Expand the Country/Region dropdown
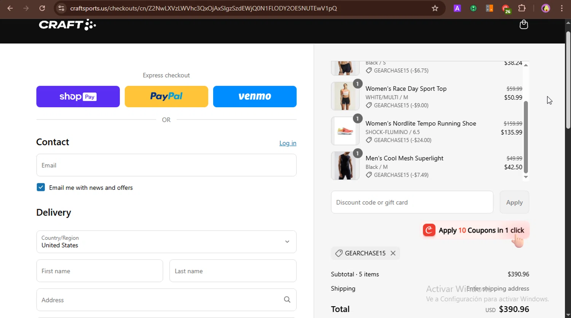571x318 pixels. 166,242
